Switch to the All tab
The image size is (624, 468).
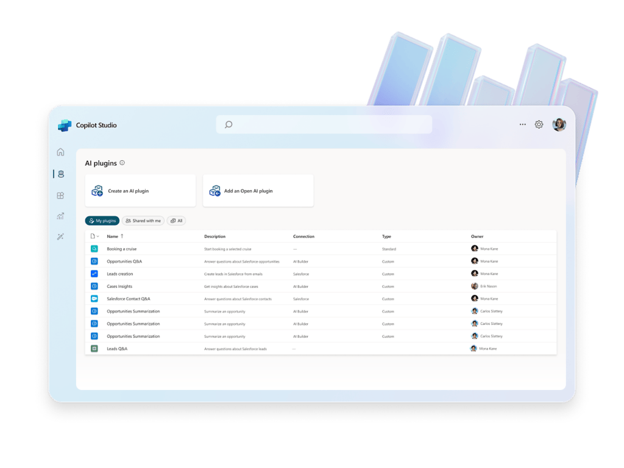tap(176, 221)
